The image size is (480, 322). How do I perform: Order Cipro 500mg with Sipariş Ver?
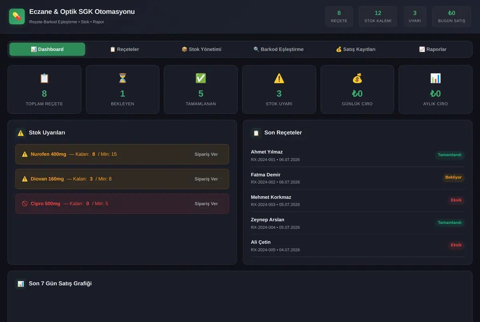[x=206, y=204]
